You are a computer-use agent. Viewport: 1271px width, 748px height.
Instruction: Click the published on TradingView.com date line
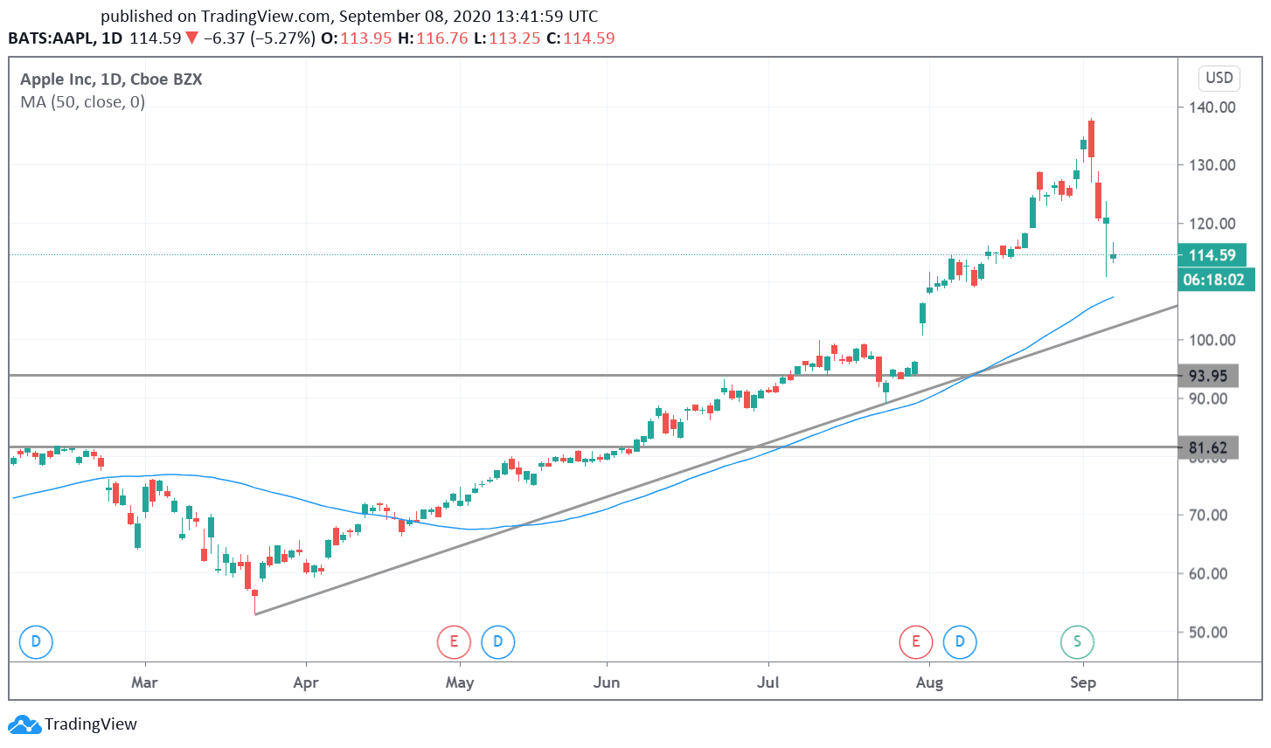coord(350,16)
